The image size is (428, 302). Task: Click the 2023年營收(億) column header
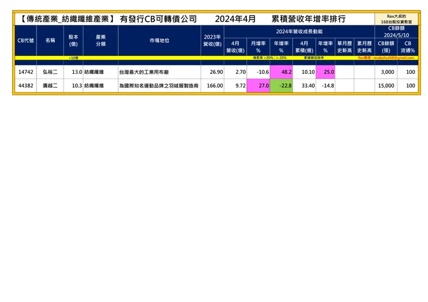(x=212, y=40)
